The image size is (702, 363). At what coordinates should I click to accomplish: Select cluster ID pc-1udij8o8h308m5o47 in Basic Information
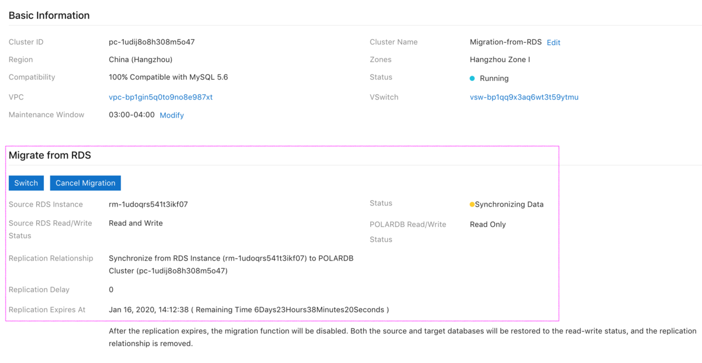(x=152, y=42)
